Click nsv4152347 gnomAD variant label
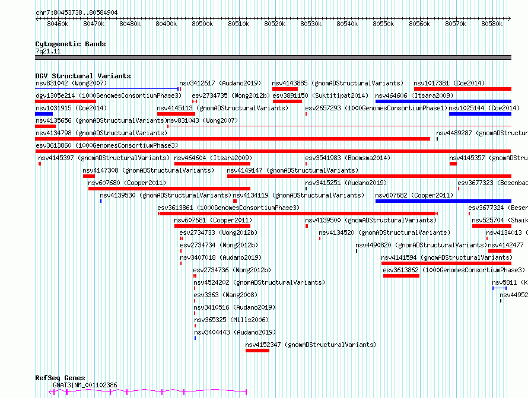This screenshot has height=398, width=528. [x=311, y=345]
